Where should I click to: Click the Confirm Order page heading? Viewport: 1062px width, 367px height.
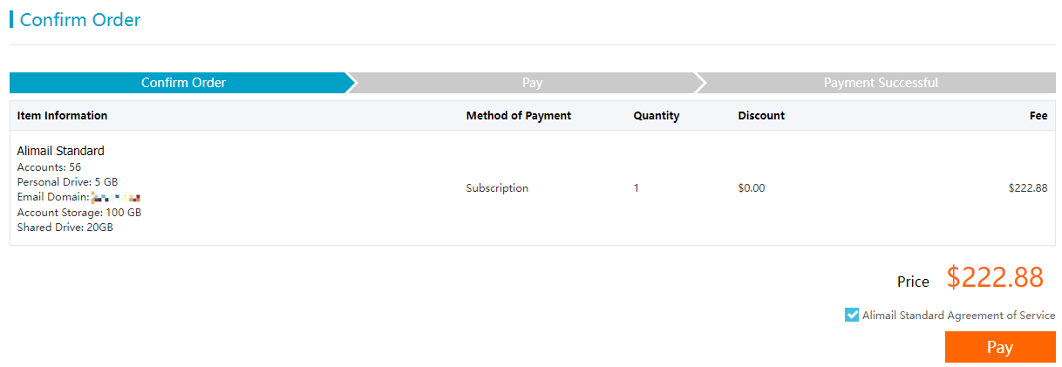click(79, 19)
